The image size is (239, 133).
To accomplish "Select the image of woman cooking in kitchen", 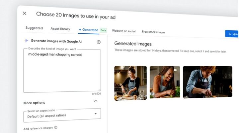I will pyautogui.click(x=130, y=83).
